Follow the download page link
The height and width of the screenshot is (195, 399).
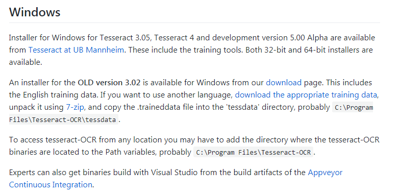pyautogui.click(x=284, y=83)
